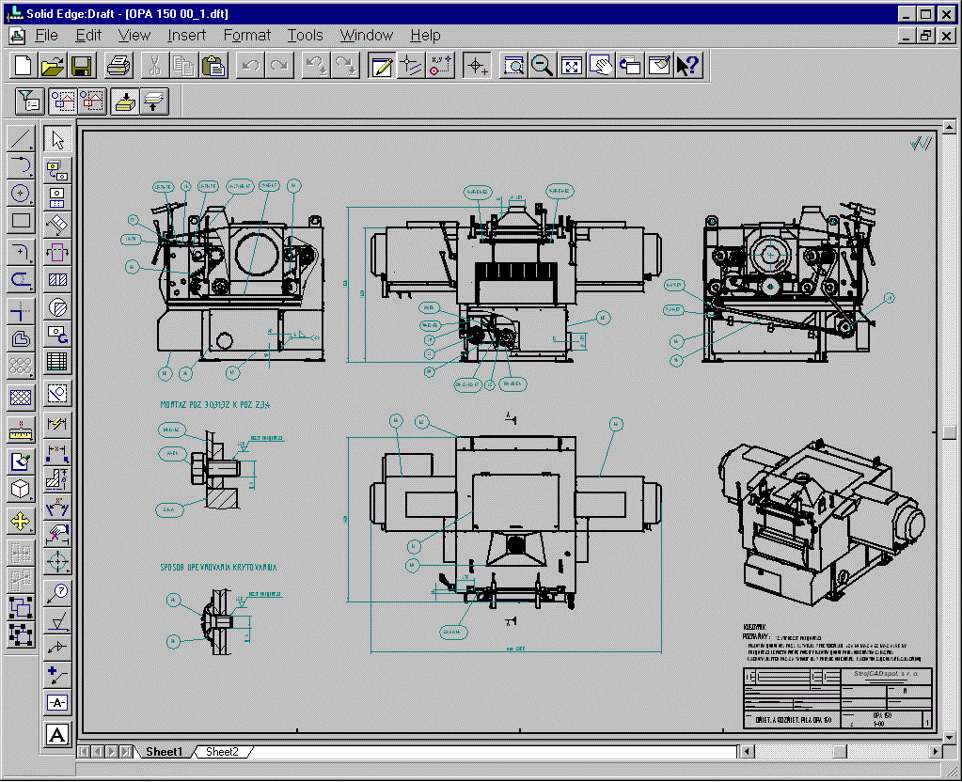Image resolution: width=962 pixels, height=782 pixels.
Task: Click the Paste clipboard icon
Action: click(213, 66)
